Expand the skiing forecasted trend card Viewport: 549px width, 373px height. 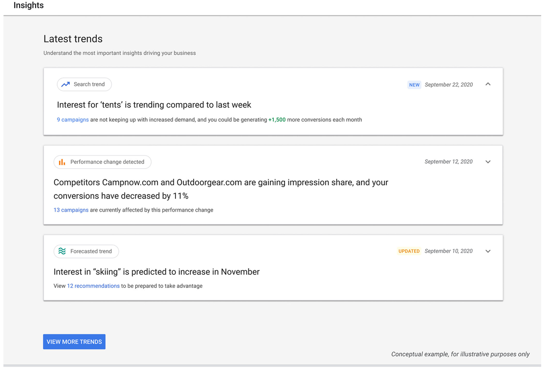(x=488, y=251)
